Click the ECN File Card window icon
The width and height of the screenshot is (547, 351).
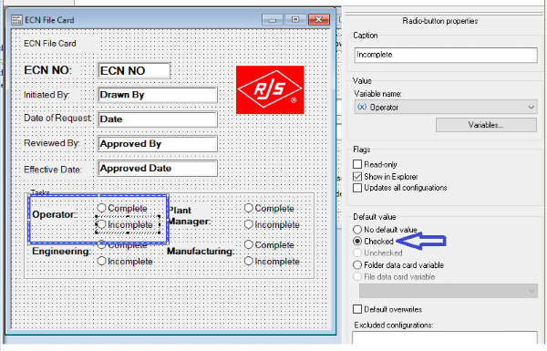tap(16, 20)
